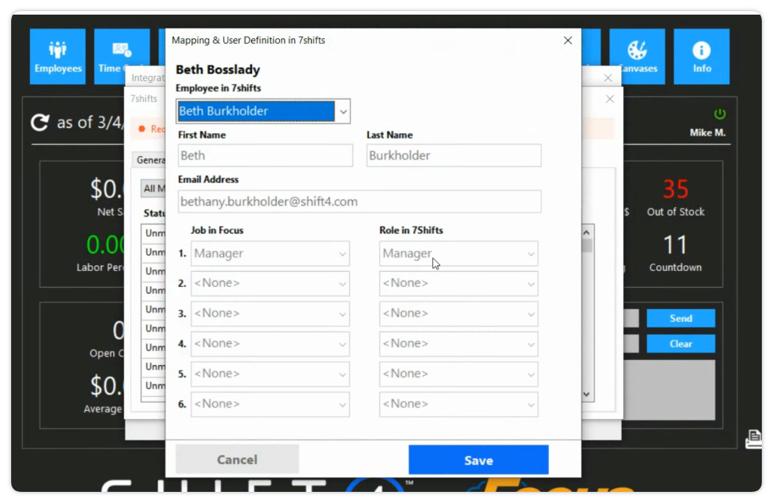
Task: Click the green power icon
Action: click(719, 114)
